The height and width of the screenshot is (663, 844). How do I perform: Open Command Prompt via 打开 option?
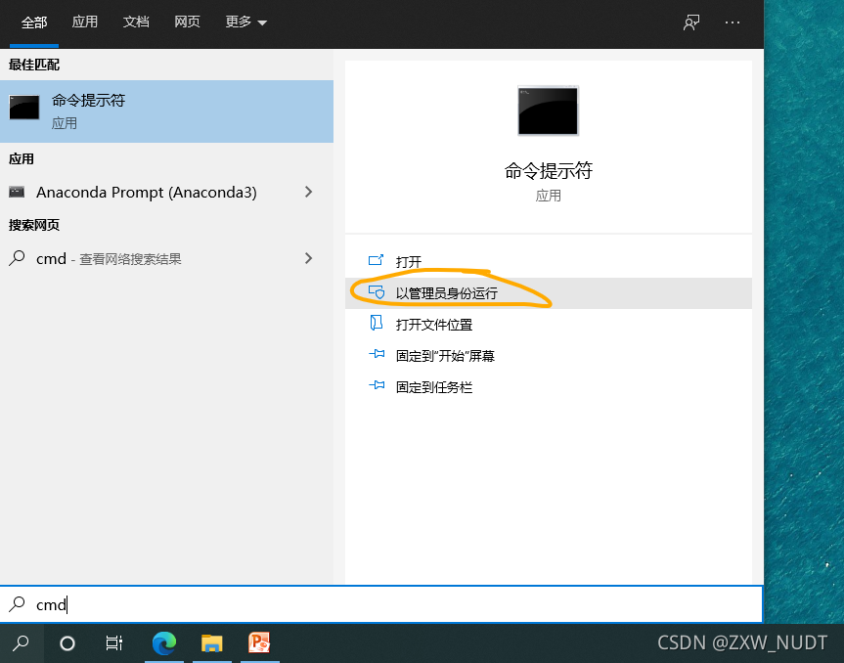412,261
